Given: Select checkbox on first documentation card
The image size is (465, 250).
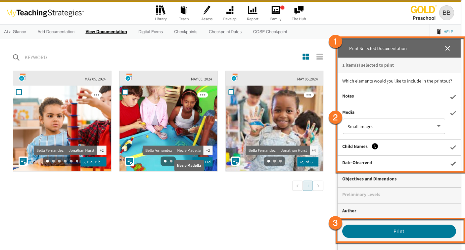Looking at the screenshot, I should pos(19,92).
